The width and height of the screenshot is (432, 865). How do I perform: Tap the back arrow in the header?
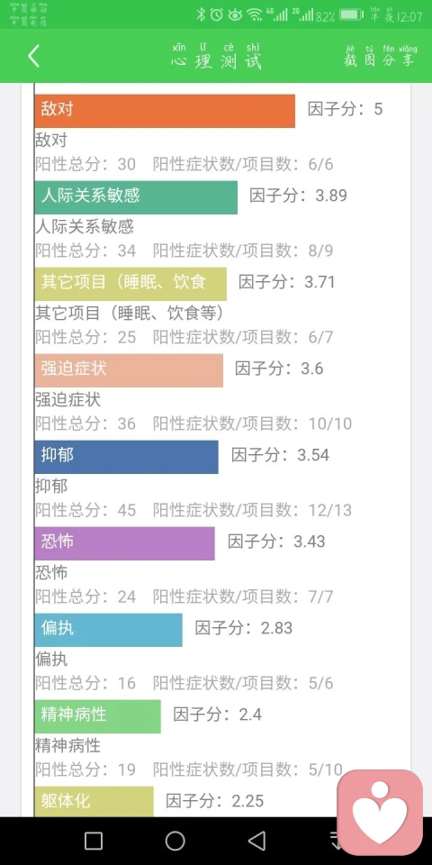tap(33, 56)
